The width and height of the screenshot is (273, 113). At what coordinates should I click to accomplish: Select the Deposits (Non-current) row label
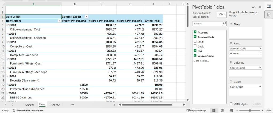pyautogui.click(x=25, y=81)
